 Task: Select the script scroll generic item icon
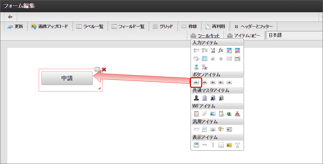pos(205,129)
